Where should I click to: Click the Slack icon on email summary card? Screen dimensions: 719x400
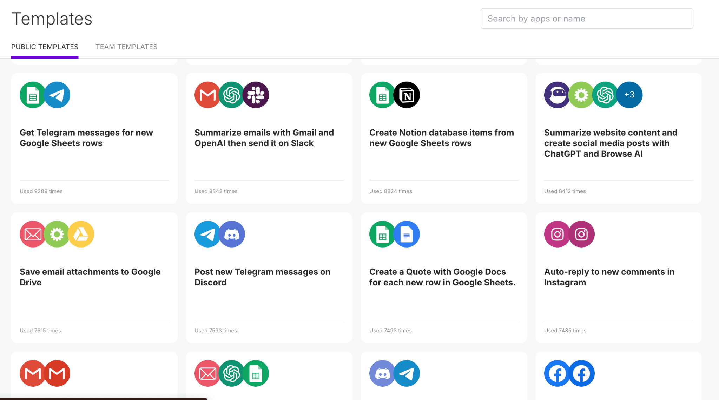(x=256, y=95)
